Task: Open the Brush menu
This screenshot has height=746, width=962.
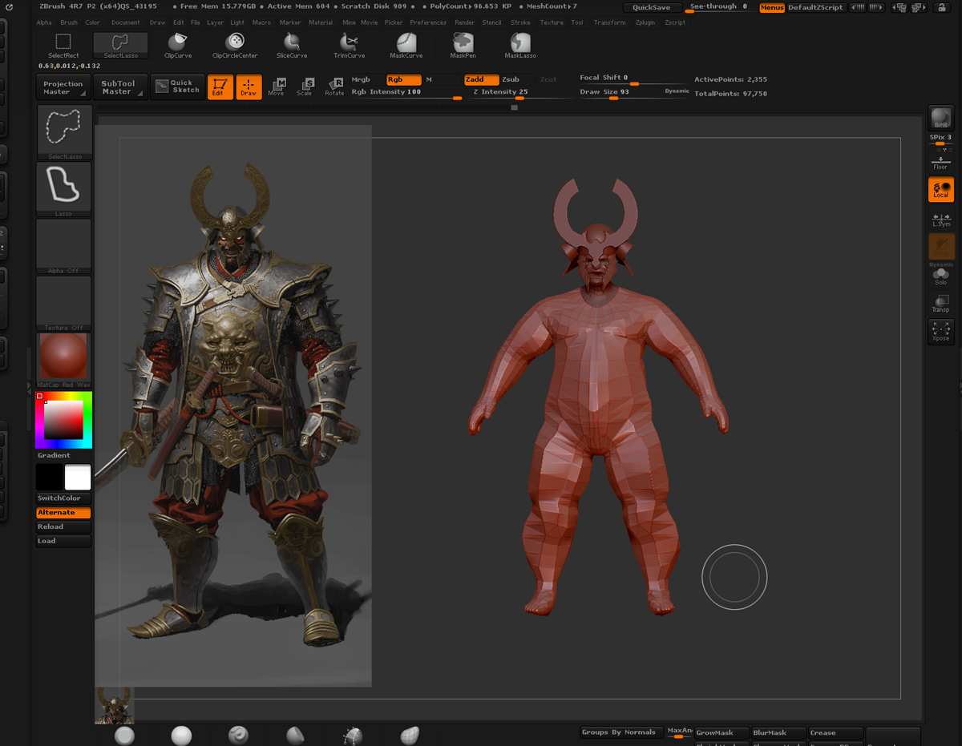Action: pyautogui.click(x=69, y=22)
